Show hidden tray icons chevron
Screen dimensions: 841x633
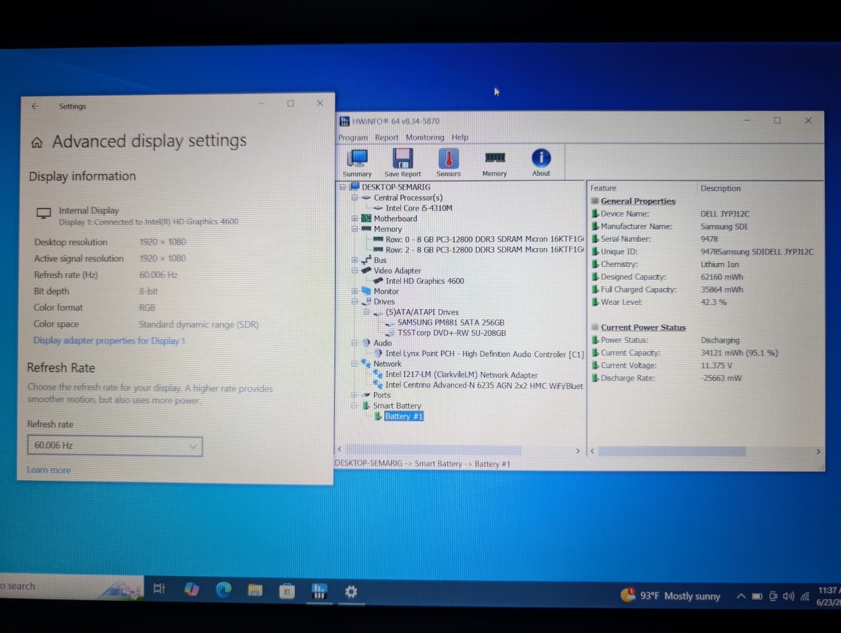[741, 596]
